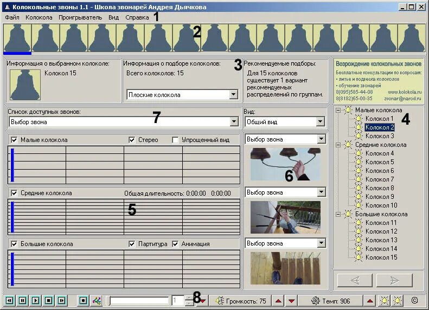
Task: Click the foot pedals video thumbnail
Action: coord(285,268)
